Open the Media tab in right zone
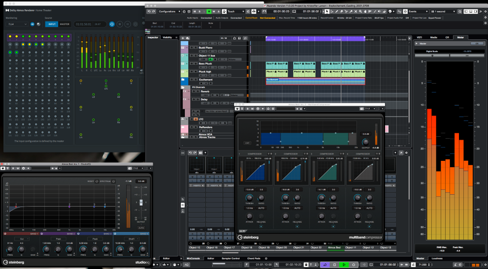This screenshot has width=488, height=269. (x=434, y=37)
